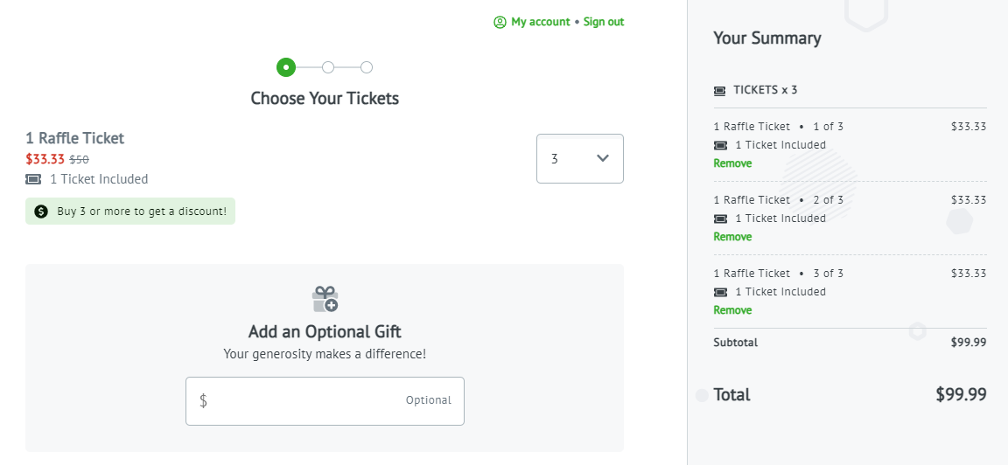The width and height of the screenshot is (1008, 465).
Task: Select the active first step circle
Action: 286,66
